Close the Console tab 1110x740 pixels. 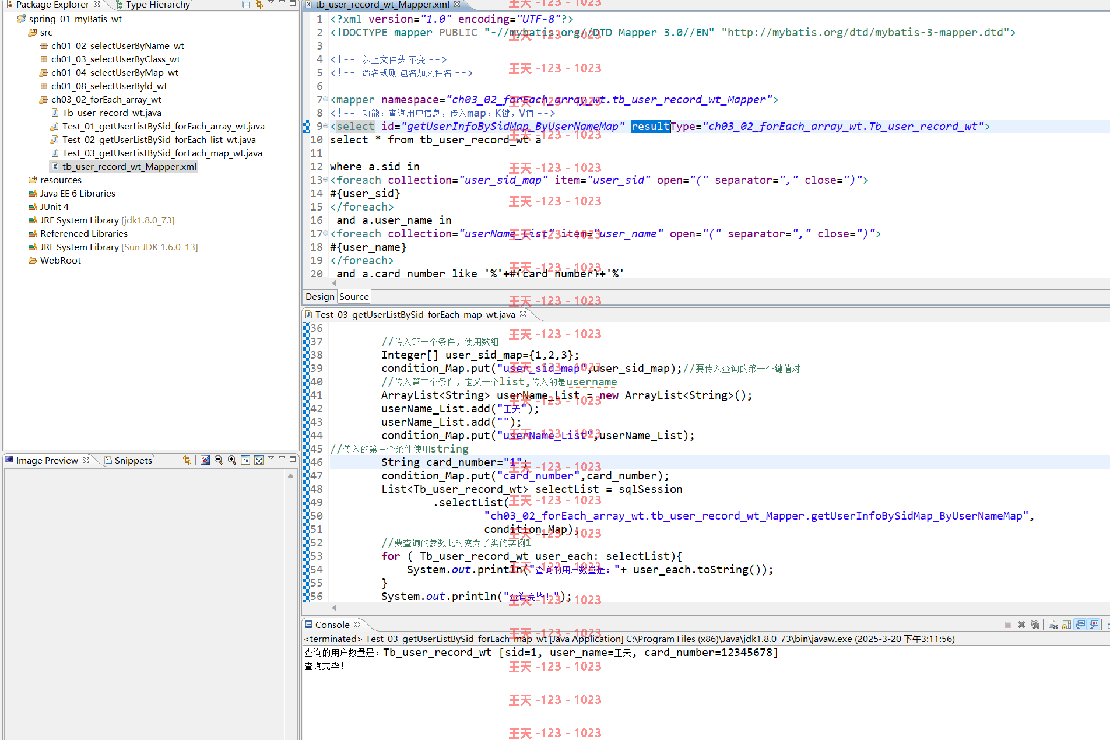click(x=357, y=625)
